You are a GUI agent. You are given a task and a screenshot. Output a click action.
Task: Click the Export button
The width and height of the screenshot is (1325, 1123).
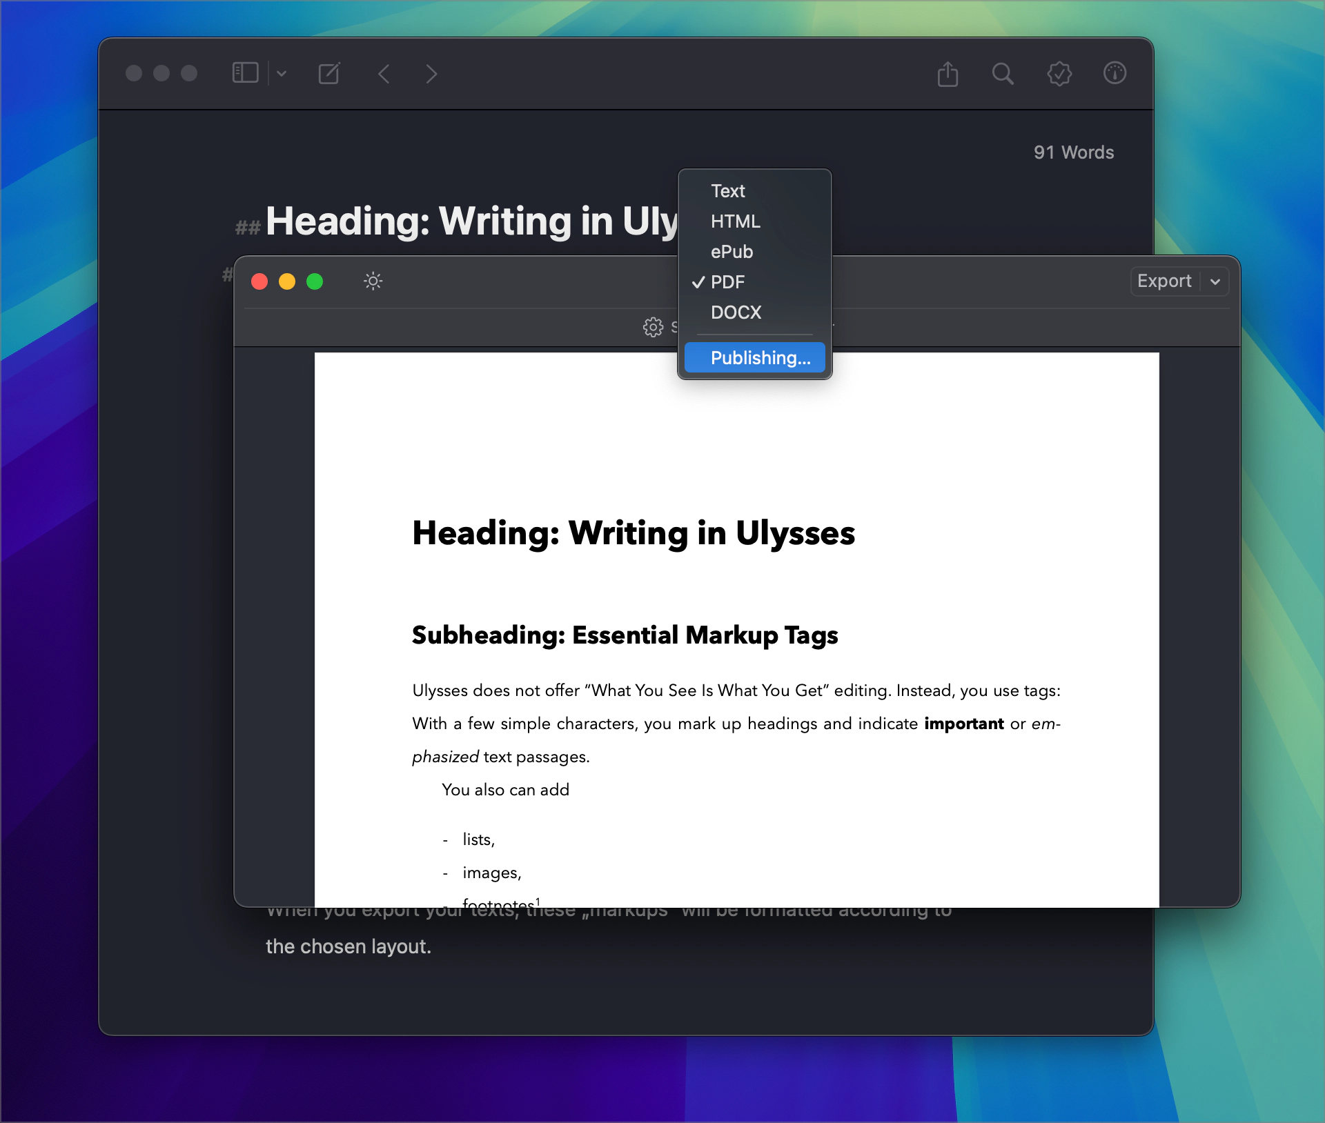[1164, 281]
